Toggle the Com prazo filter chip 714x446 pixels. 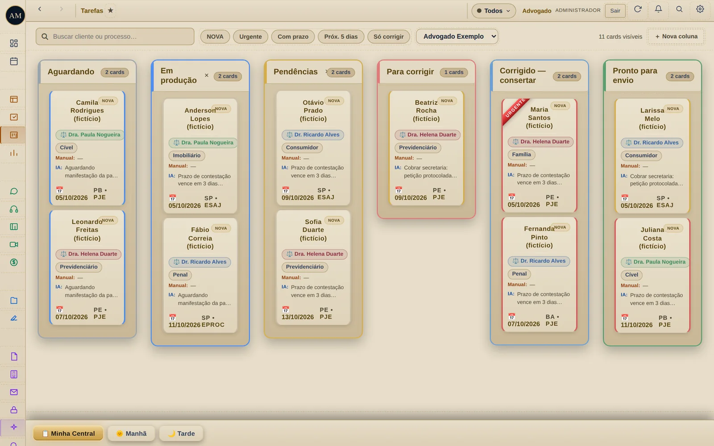293,37
